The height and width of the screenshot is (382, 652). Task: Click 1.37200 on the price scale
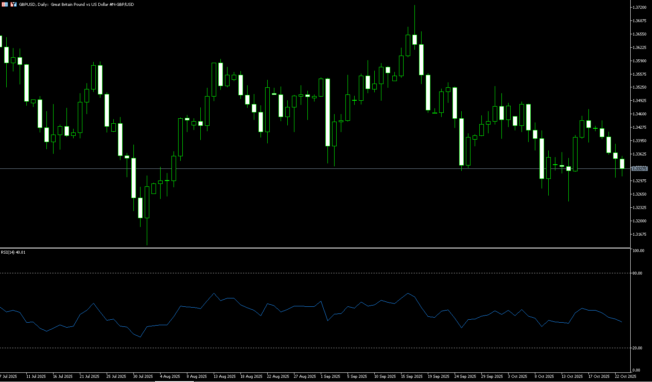tap(640, 8)
